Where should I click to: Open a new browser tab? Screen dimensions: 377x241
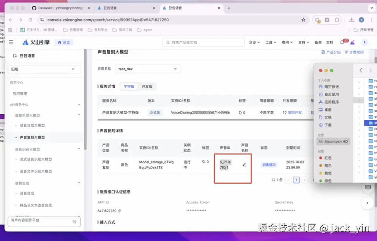click(229, 8)
